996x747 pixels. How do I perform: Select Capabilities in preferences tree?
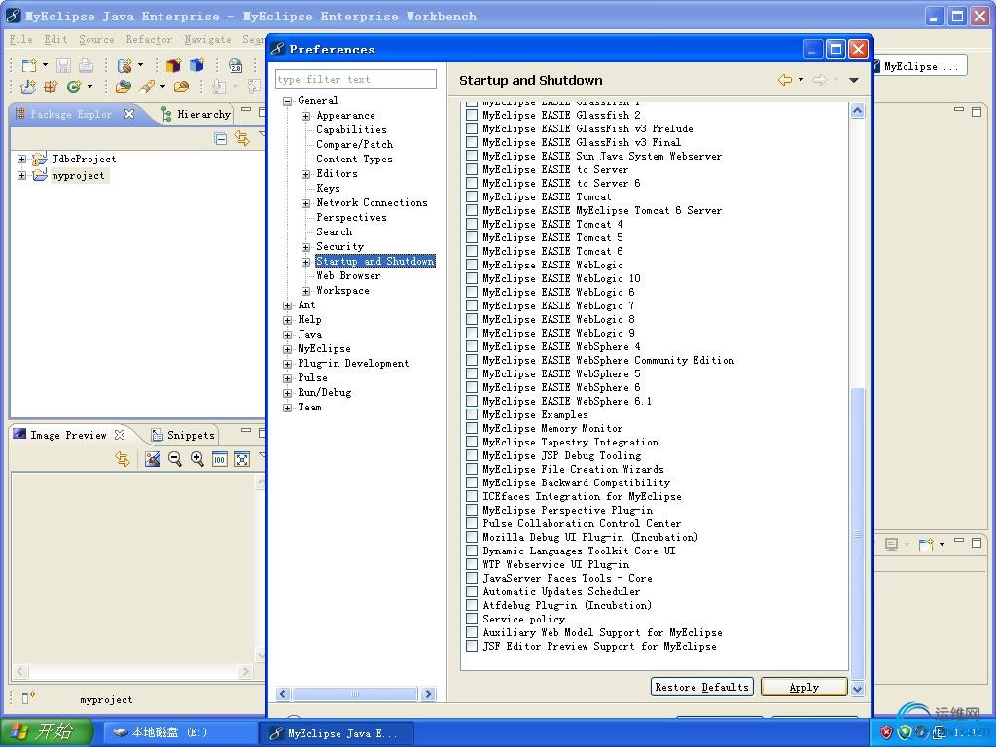pyautogui.click(x=351, y=129)
